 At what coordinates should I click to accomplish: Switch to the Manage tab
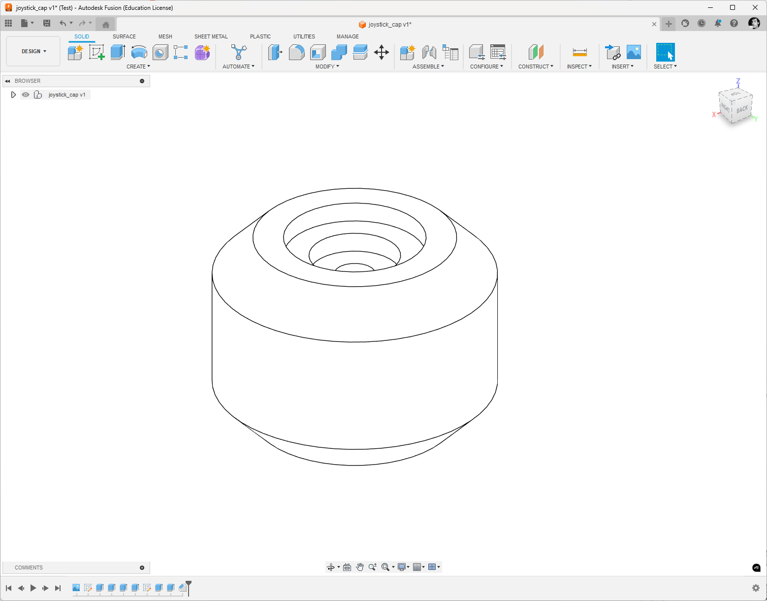348,36
